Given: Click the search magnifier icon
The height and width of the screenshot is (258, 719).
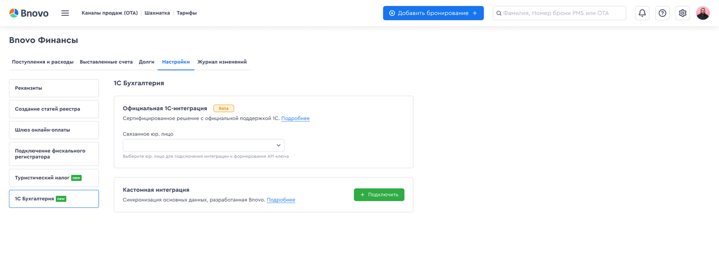Looking at the screenshot, I should pyautogui.click(x=499, y=13).
